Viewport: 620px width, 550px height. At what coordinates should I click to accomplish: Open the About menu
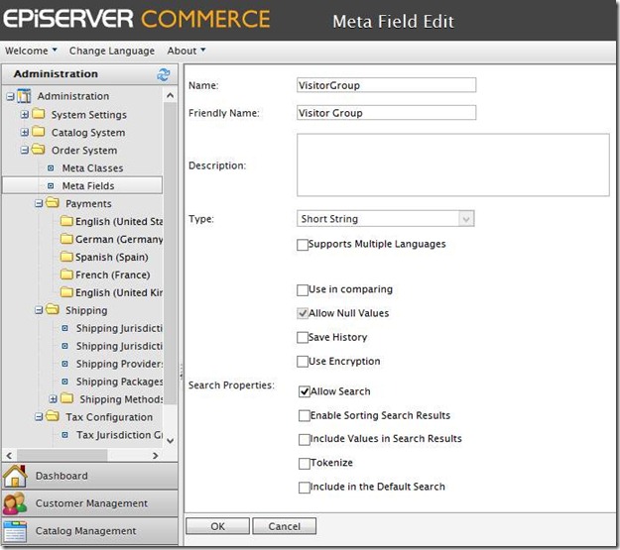[x=186, y=51]
